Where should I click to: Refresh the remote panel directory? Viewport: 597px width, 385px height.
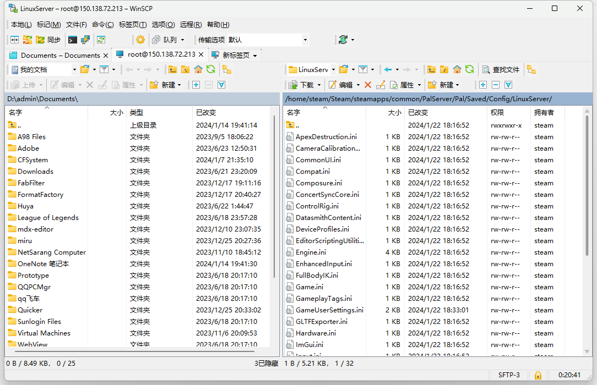point(469,69)
